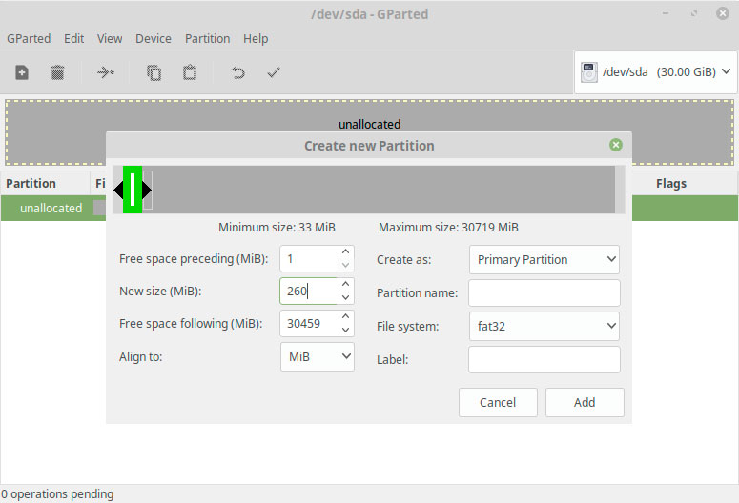The width and height of the screenshot is (739, 503).
Task: Click the Cancel button
Action: pos(498,402)
